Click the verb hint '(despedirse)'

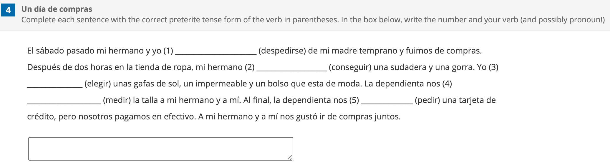[282, 51]
